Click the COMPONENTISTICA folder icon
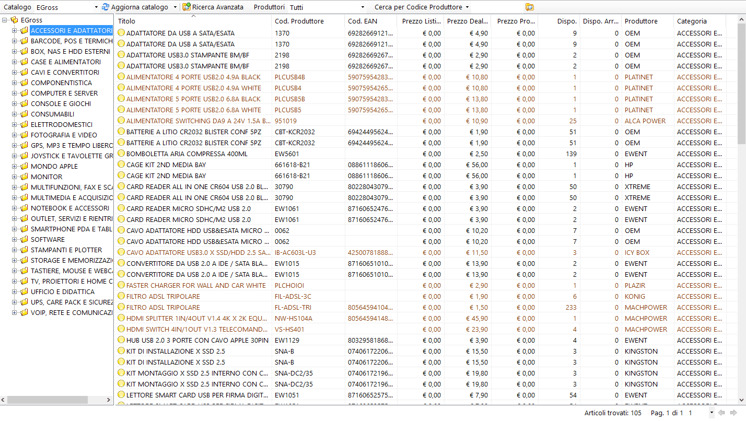Image resolution: width=746 pixels, height=421 pixels. pyautogui.click(x=24, y=83)
